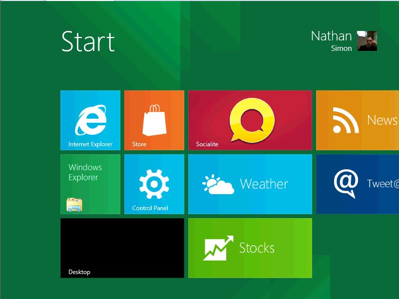The width and height of the screenshot is (399, 299).
Task: Switch to the black Desktop tile
Action: click(x=122, y=248)
